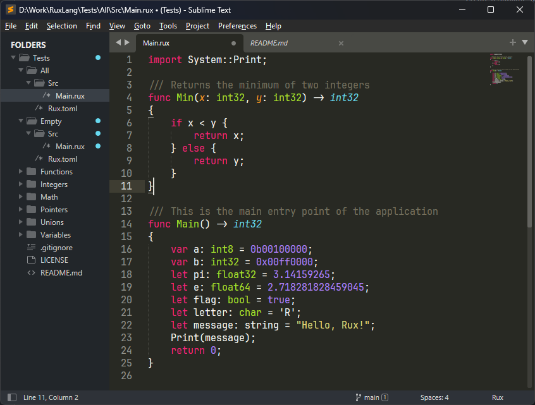Open the Selection menu
The width and height of the screenshot is (535, 405).
point(62,26)
